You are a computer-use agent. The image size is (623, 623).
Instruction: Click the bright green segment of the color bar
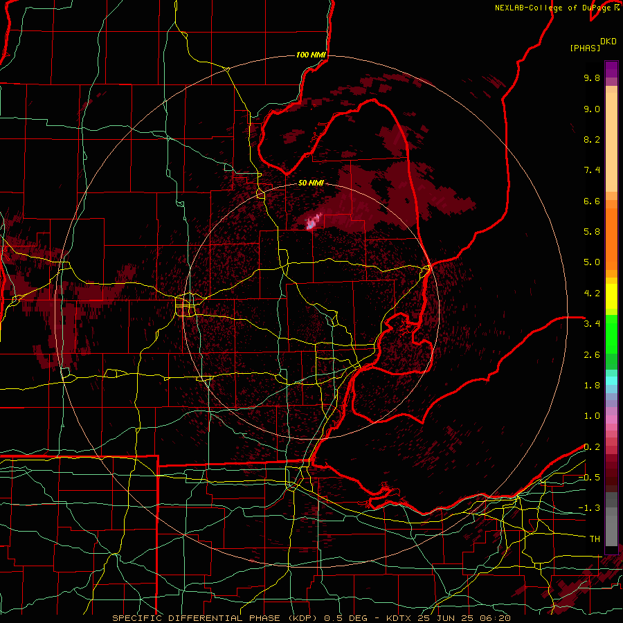[611, 334]
